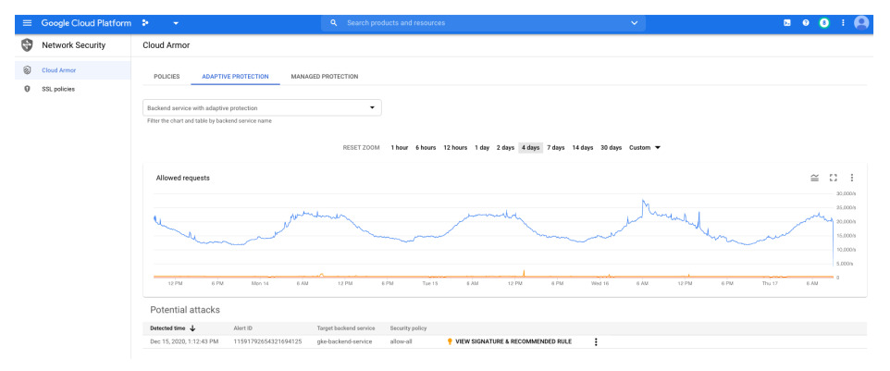Click the blue peak near Wed 6 AM

[x=643, y=201]
